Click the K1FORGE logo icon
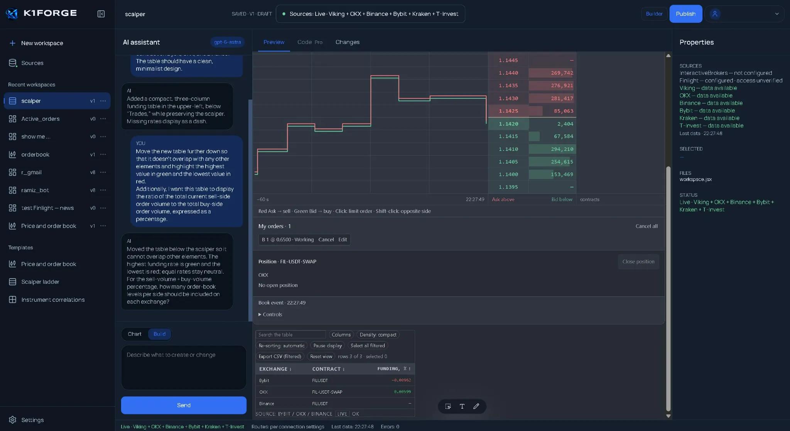This screenshot has width=790, height=431. tap(12, 14)
